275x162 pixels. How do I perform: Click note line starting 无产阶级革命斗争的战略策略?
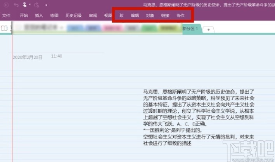pyautogui.click(x=199, y=98)
